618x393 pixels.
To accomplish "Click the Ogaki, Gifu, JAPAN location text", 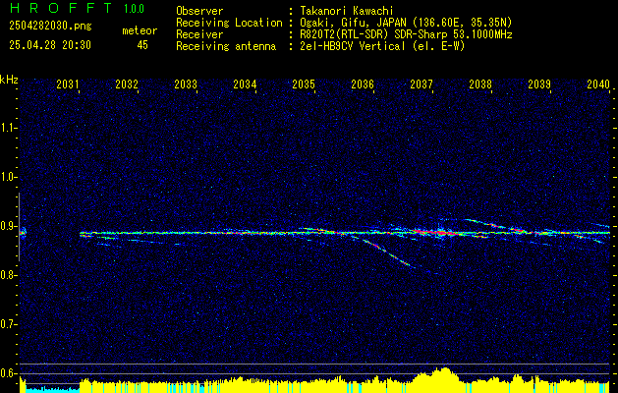I will [406, 24].
